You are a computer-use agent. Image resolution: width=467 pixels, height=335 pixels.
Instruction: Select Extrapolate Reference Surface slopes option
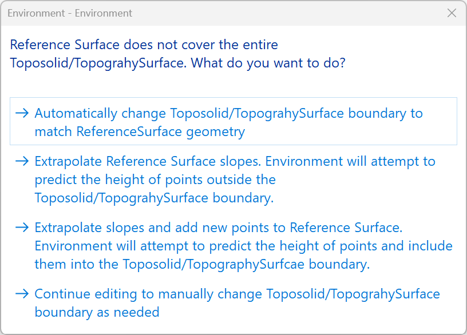pos(235,161)
